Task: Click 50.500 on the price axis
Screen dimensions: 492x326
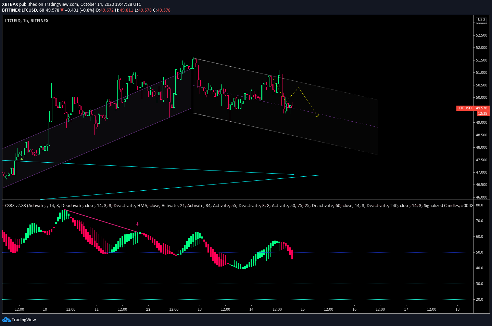Action: [481, 85]
